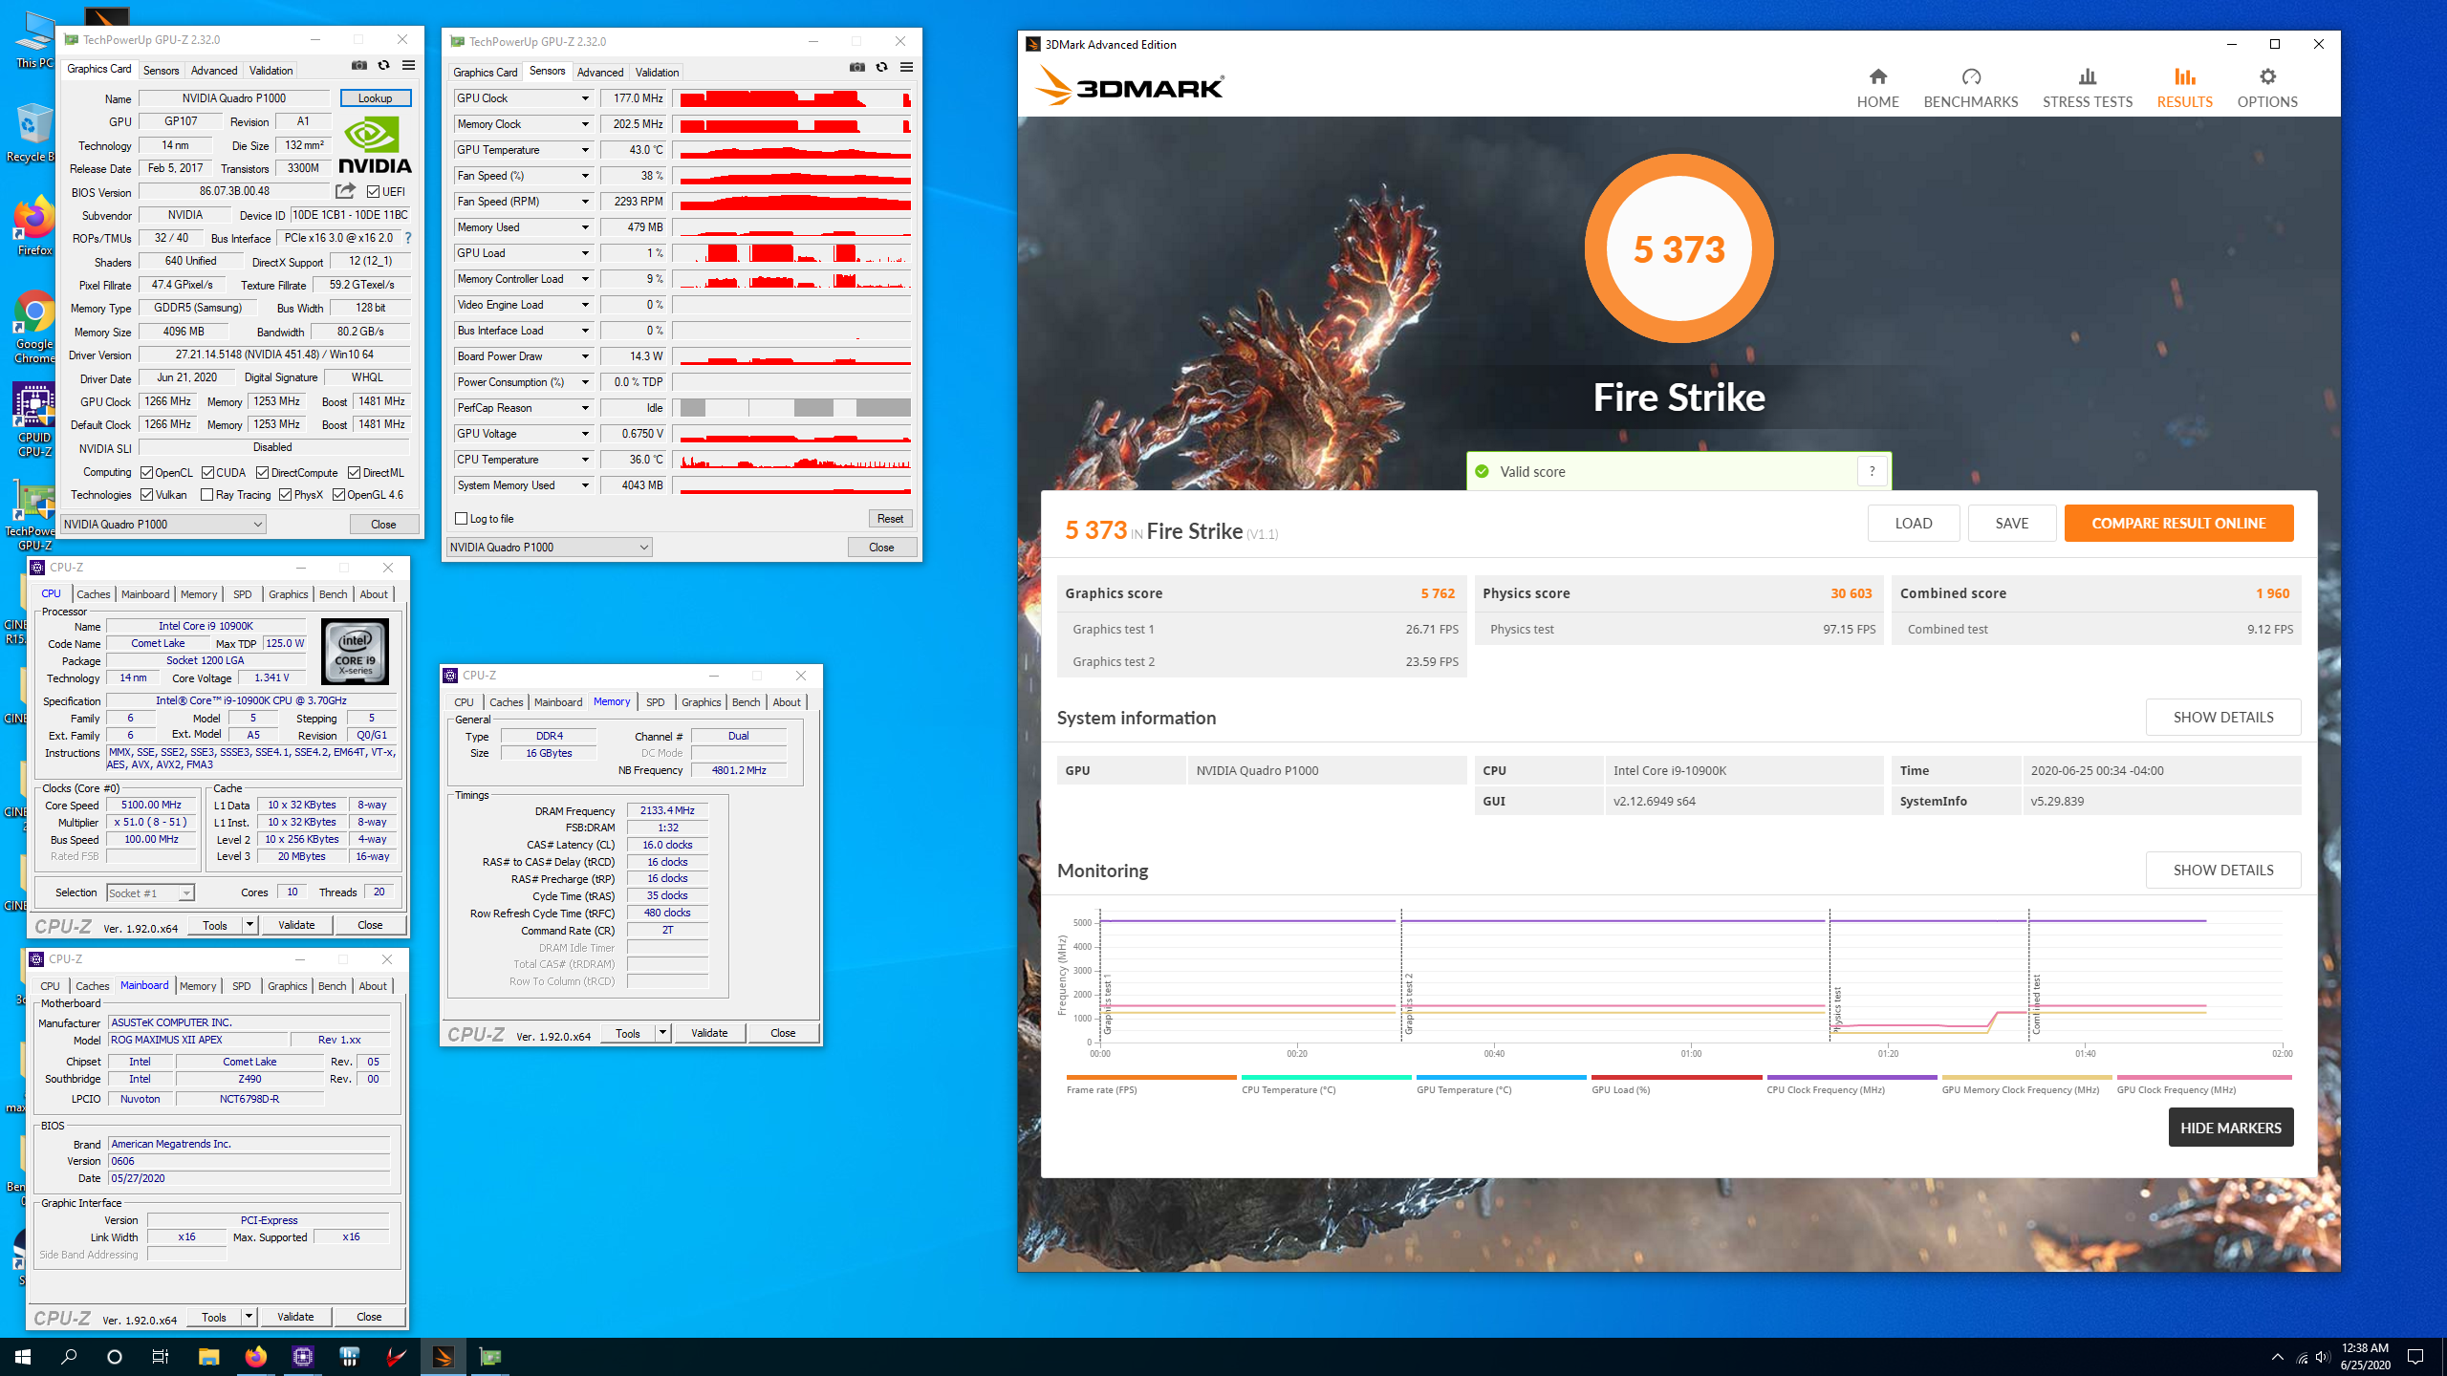
Task: Switch to 3DMark taskbar icon
Action: (443, 1357)
